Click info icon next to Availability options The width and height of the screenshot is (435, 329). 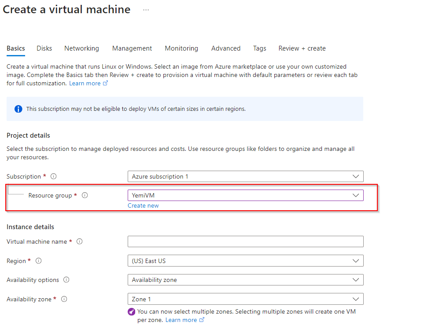[x=66, y=280]
